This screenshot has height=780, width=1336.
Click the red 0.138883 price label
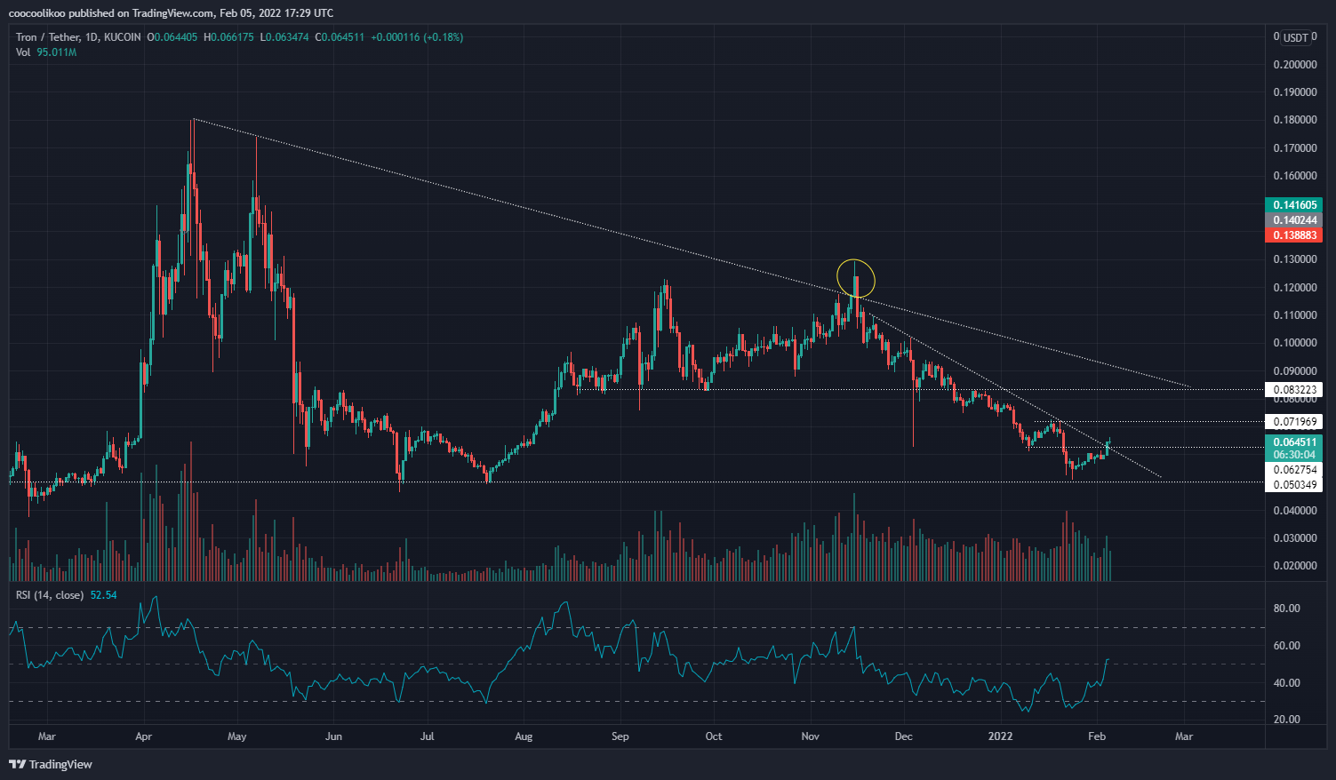click(1294, 235)
